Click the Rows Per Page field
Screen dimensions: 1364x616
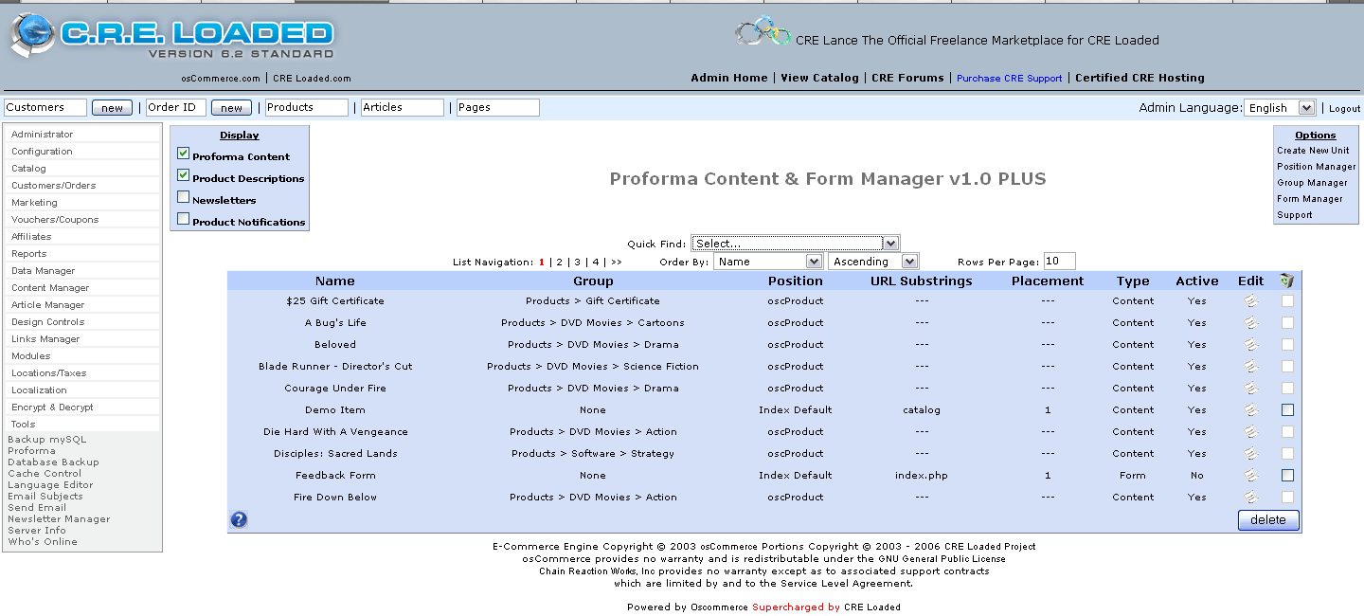point(1060,262)
